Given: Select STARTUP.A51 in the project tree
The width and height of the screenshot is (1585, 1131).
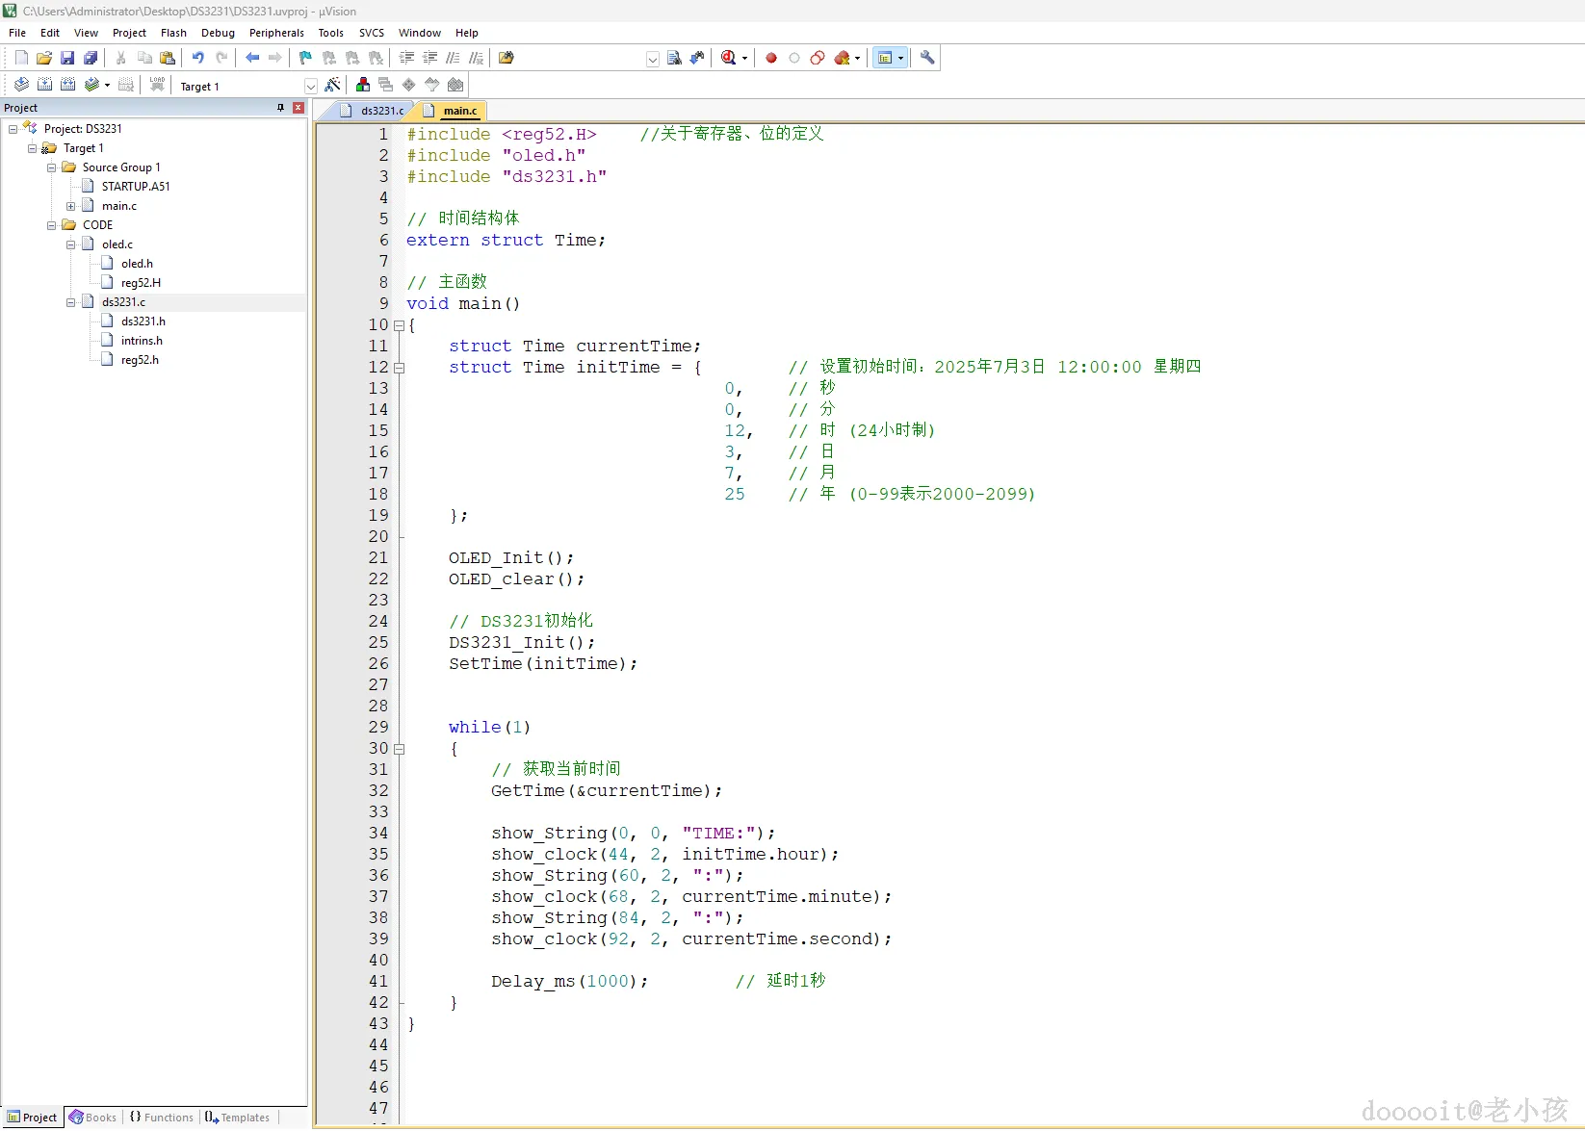Looking at the screenshot, I should [136, 187].
